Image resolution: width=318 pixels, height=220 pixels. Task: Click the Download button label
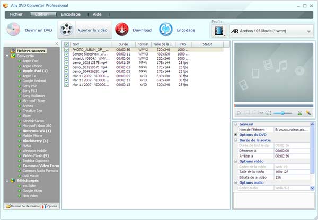click(x=142, y=30)
